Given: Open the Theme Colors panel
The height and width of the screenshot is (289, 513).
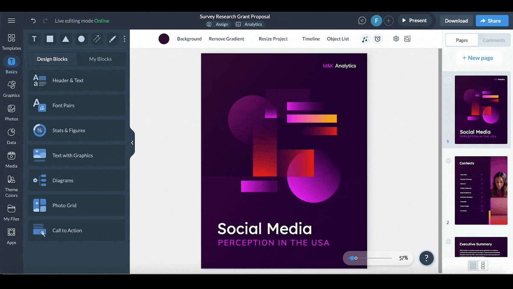Looking at the screenshot, I should (x=12, y=186).
